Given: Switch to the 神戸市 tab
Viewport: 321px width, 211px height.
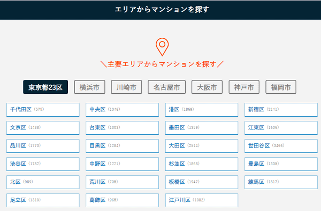Looking at the screenshot, I should click(244, 87).
